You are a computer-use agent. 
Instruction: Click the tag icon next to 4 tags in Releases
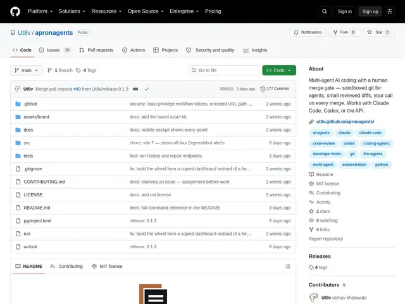[x=311, y=267]
